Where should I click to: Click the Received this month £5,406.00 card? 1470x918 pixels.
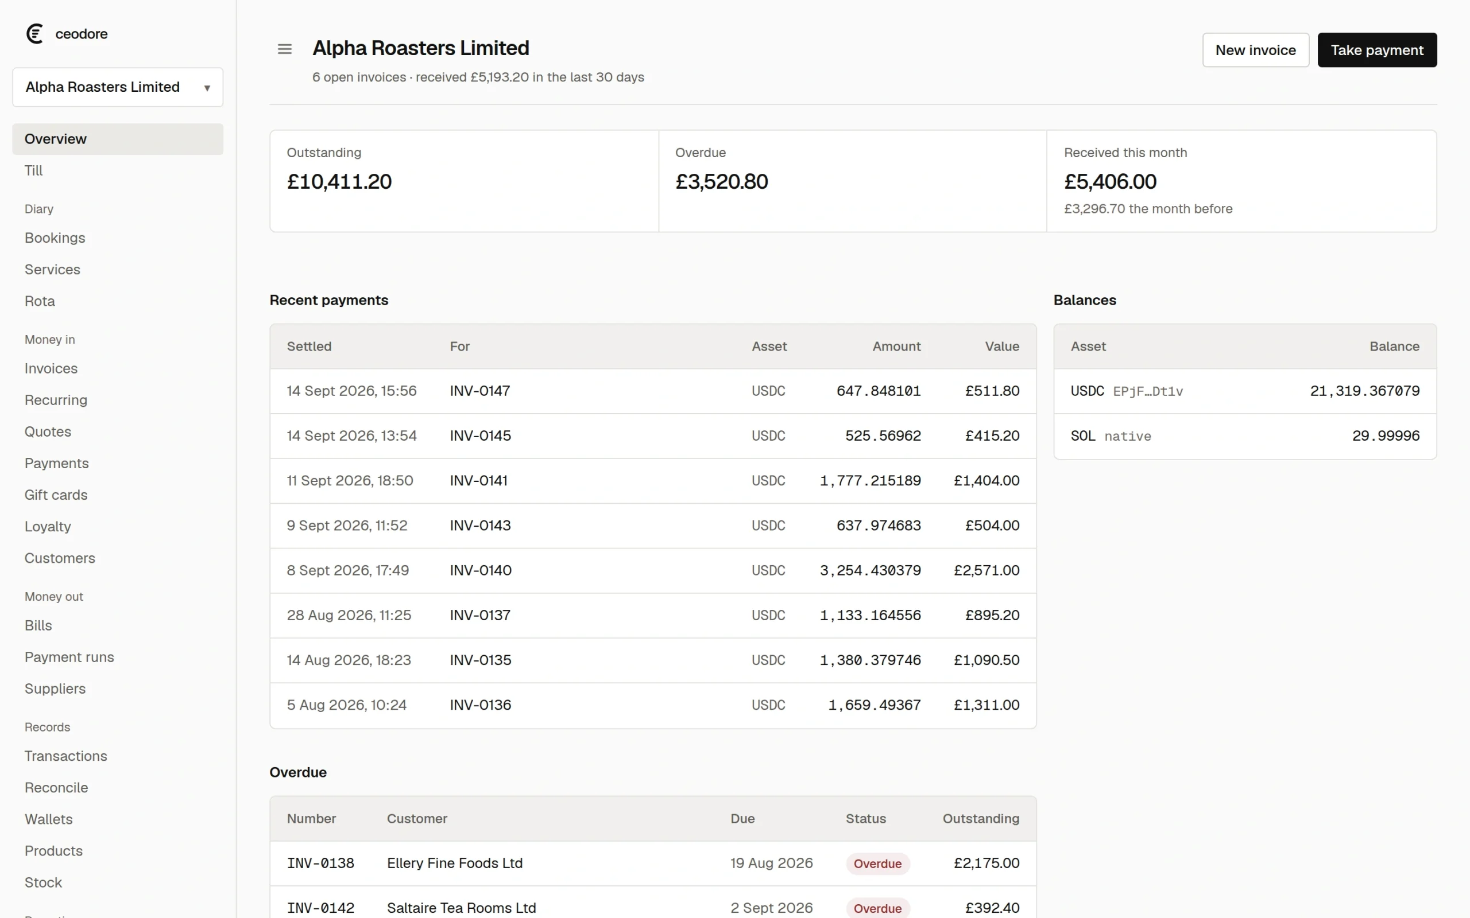(x=1241, y=181)
